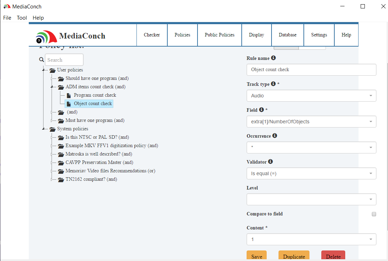
Task: Click the TN2162 compliant folder icon
Action: 61,180
